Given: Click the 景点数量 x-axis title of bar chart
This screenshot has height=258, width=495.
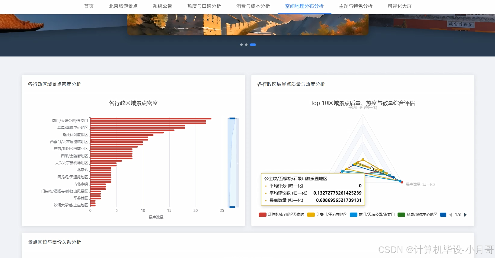Looking at the screenshot, I should (156, 217).
